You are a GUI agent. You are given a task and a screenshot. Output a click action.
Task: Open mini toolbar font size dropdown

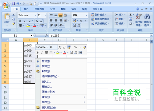point(56,47)
